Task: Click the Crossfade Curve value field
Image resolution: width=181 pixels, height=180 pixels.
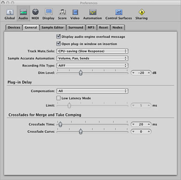Action: click(x=141, y=131)
